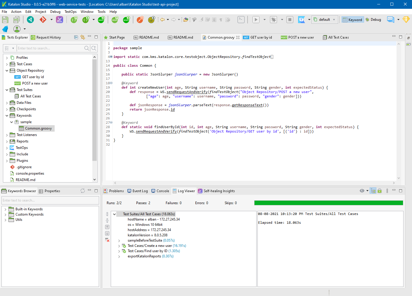Open the terminal command prompt icon
This screenshot has height=296, width=412.
tap(241, 20)
